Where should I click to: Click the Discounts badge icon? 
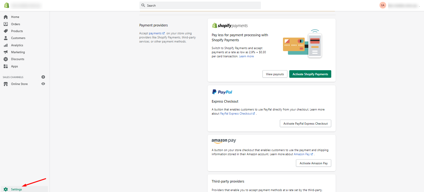point(5,59)
